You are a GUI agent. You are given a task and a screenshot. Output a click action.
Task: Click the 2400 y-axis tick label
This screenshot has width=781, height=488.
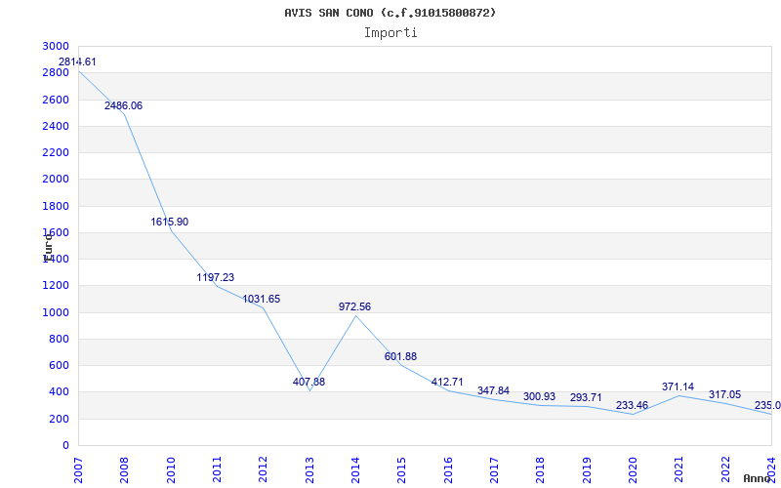coord(56,127)
